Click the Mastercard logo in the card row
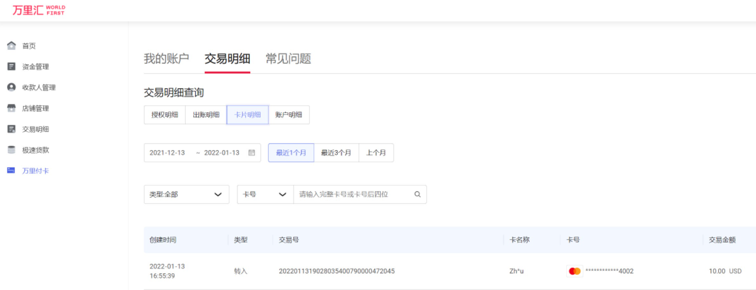The image size is (756, 290). [574, 271]
